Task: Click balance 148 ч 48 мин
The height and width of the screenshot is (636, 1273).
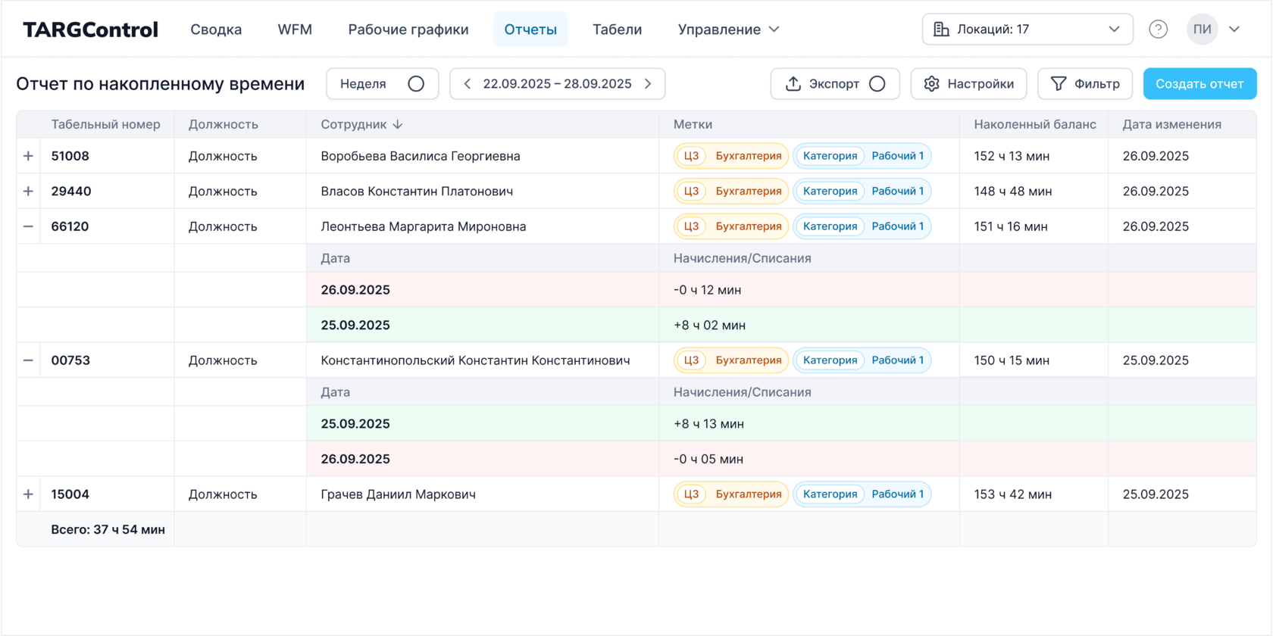Action: coord(1013,192)
